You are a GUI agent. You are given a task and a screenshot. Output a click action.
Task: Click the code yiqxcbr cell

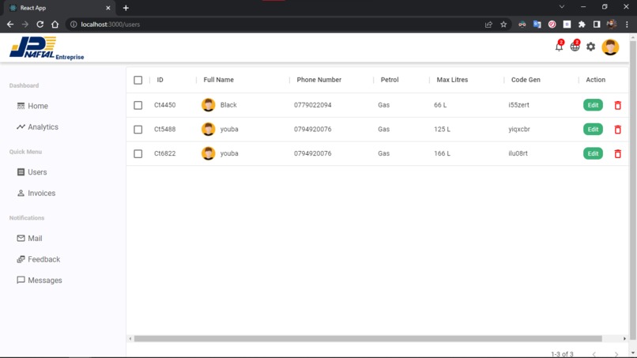point(519,130)
